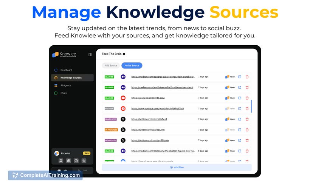Open the youtube.com/watch link
The height and width of the screenshot is (185, 310).
click(158, 109)
